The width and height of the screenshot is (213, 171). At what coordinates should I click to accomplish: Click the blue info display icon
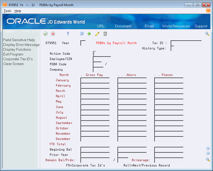coord(82,34)
